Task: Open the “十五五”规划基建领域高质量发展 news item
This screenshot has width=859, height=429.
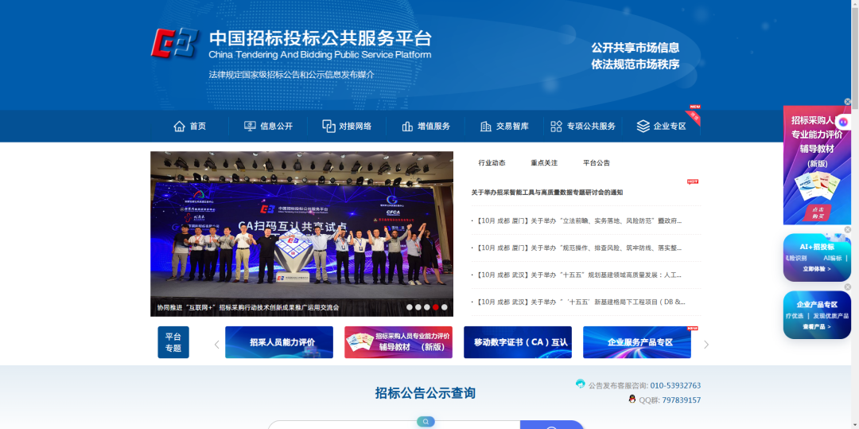Action: coord(578,275)
